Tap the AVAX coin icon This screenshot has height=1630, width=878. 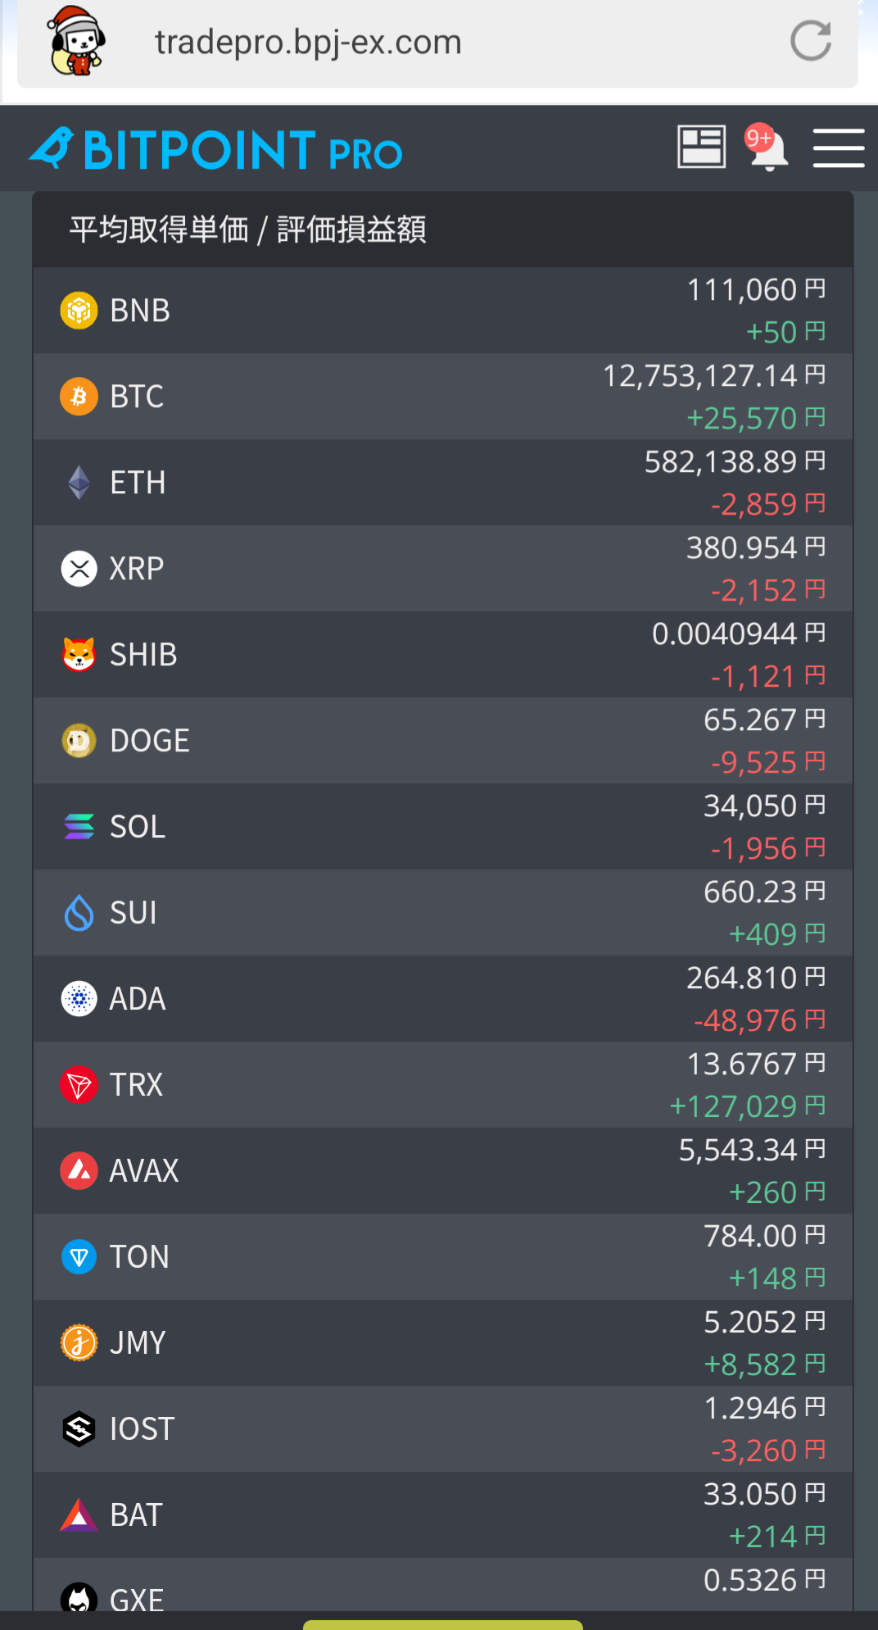pos(79,1171)
